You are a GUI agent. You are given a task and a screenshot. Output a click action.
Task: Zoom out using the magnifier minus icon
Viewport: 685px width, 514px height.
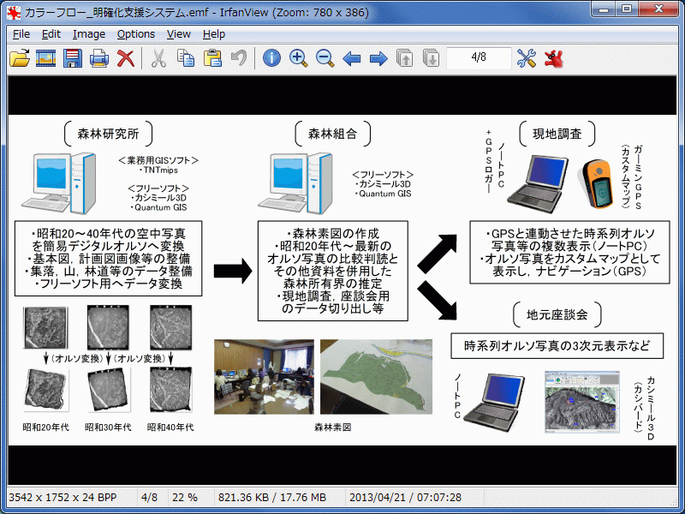325,59
